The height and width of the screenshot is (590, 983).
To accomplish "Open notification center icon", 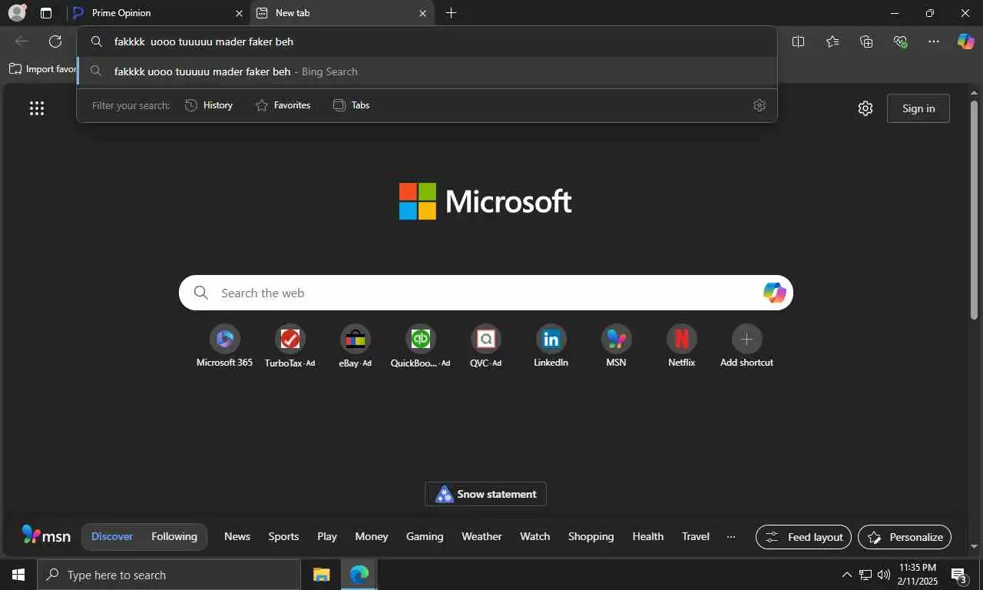I will click(958, 575).
